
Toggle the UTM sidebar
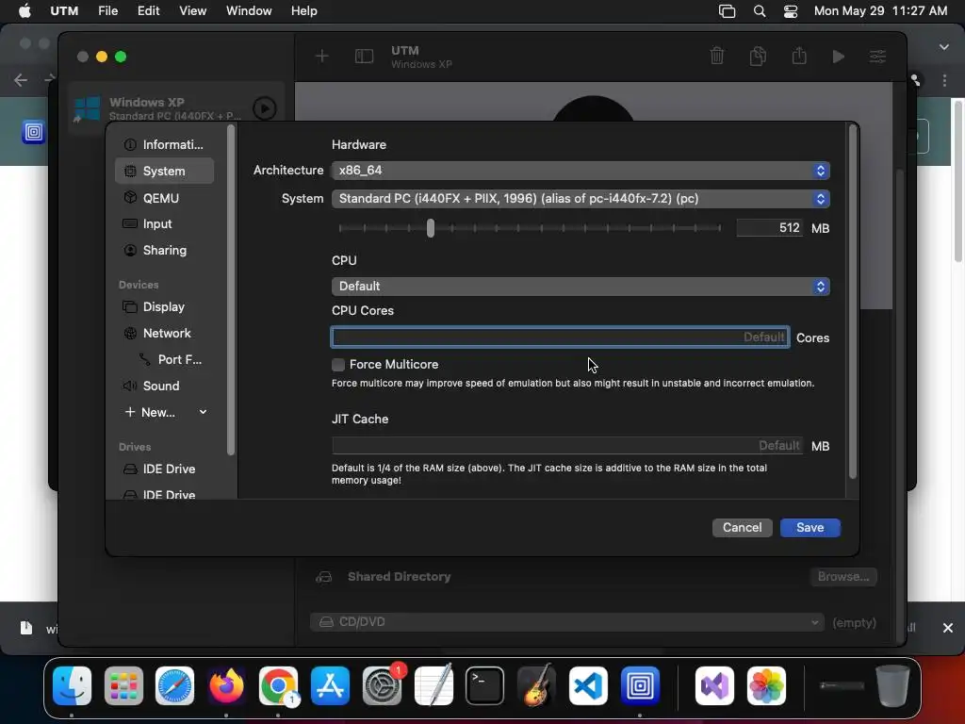[365, 57]
